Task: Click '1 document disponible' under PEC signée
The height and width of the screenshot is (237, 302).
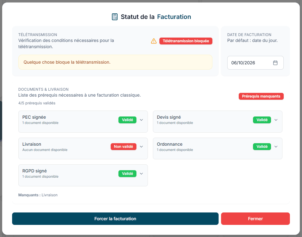Action: (40, 123)
